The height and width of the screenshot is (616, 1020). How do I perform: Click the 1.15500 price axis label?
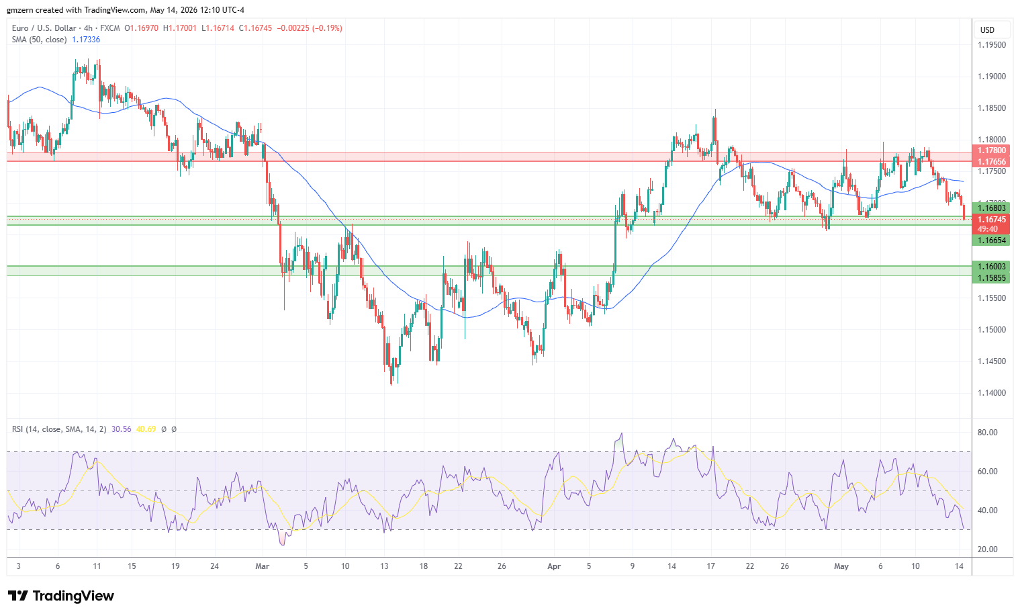tap(992, 298)
